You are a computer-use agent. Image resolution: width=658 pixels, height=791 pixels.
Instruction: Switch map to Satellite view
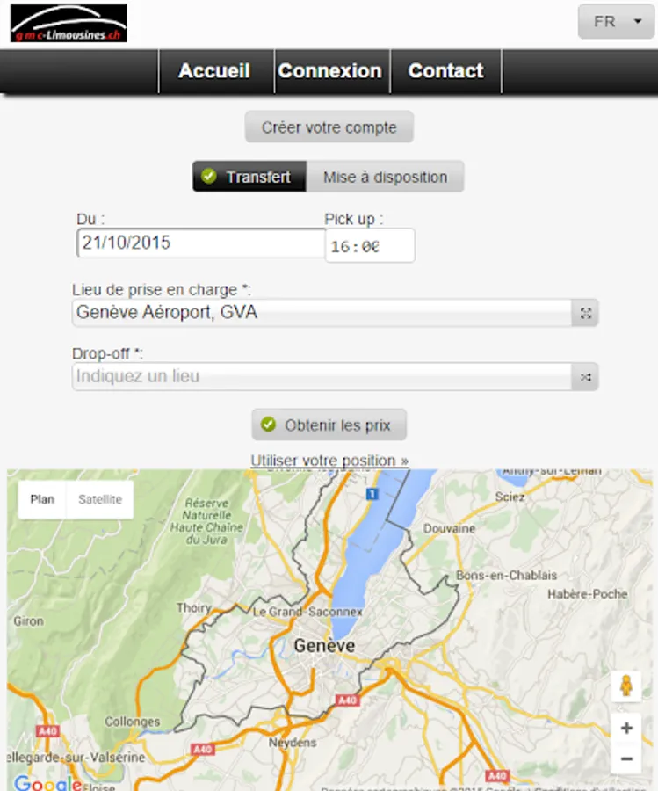click(x=100, y=499)
